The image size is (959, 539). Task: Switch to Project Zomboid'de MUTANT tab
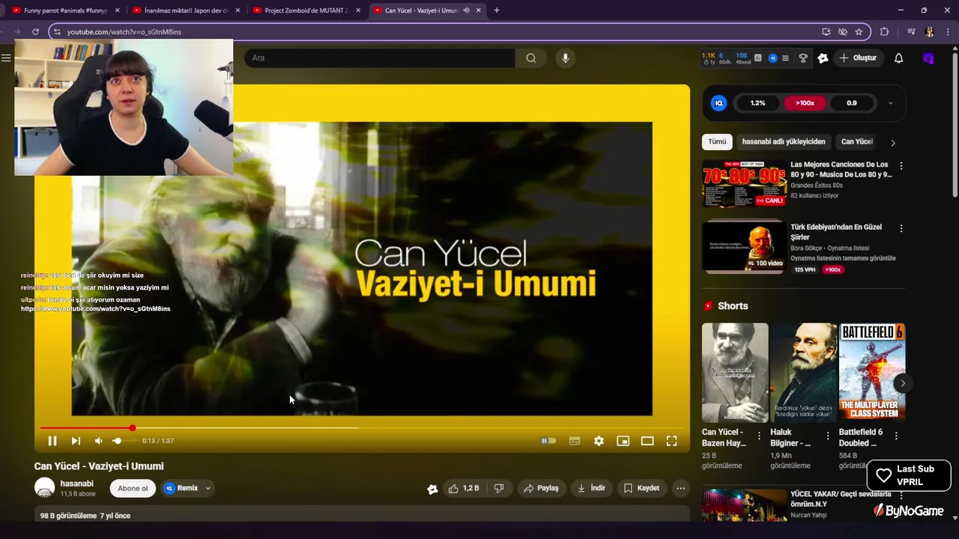point(307,10)
